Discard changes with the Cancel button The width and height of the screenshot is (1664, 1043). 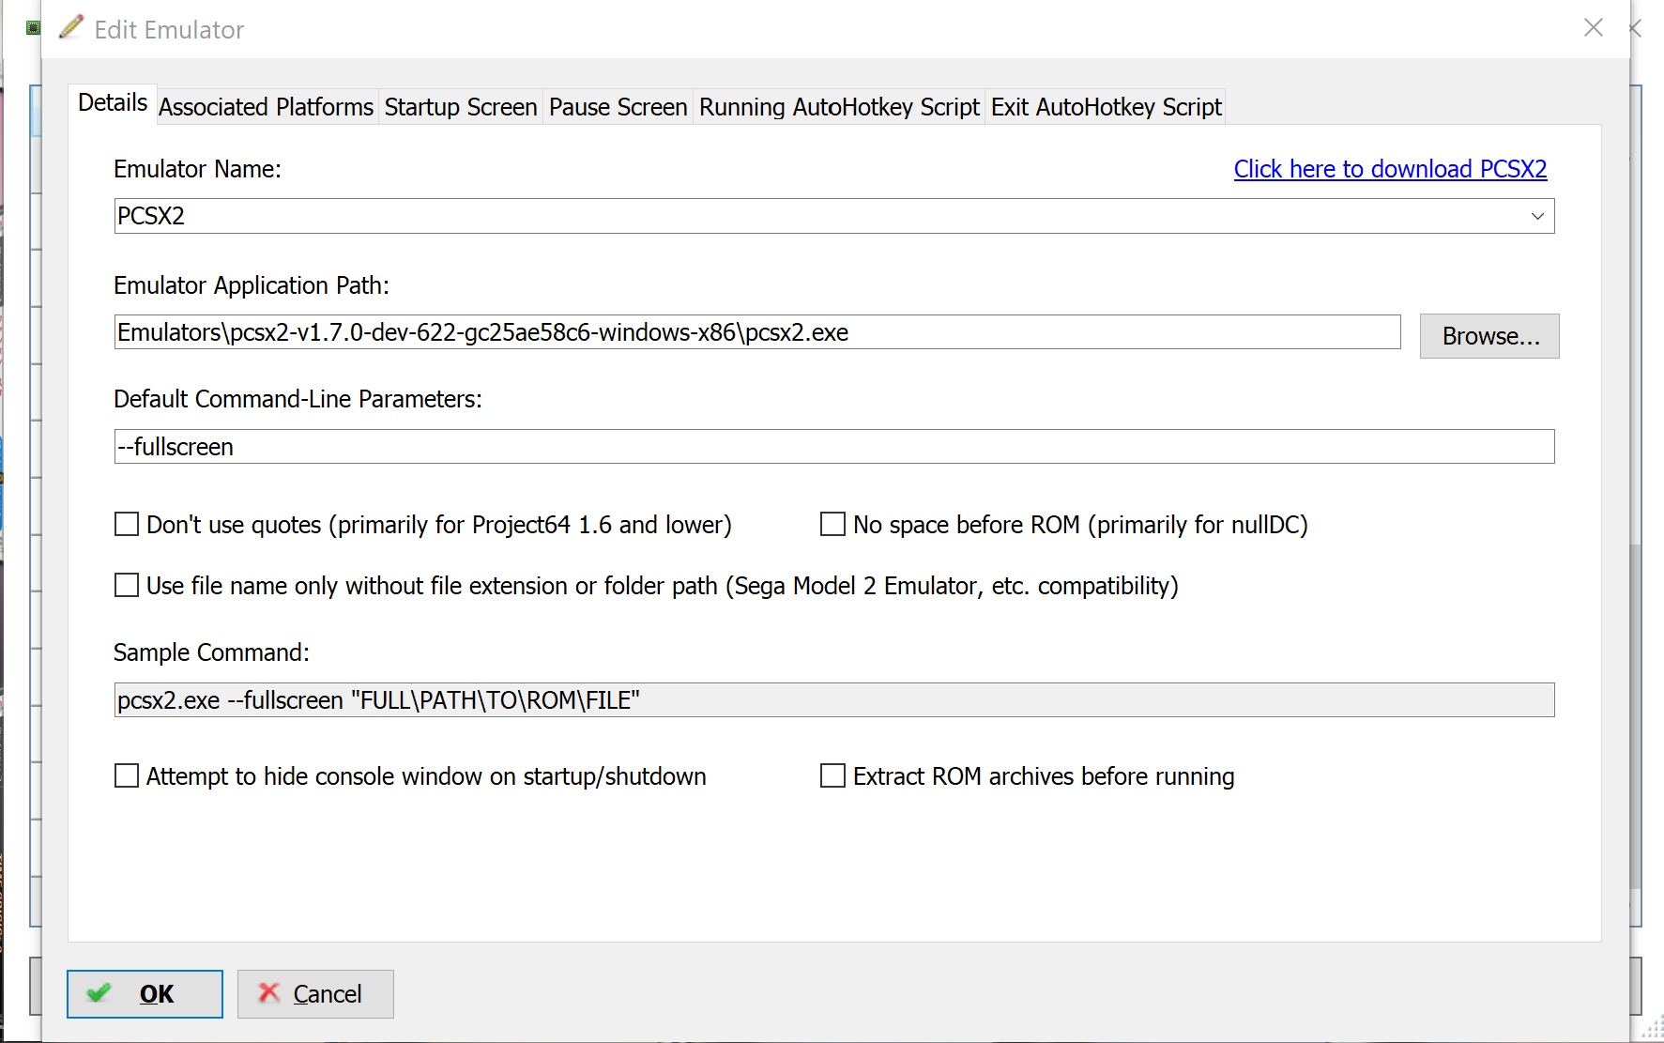[x=315, y=994]
